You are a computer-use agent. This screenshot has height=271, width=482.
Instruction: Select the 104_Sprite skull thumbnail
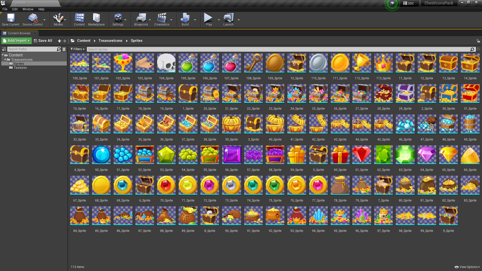click(166, 63)
